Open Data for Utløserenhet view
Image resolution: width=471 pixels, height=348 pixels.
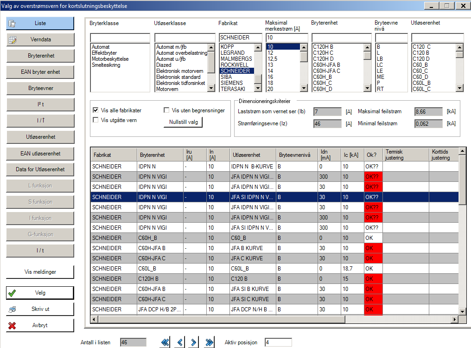click(x=40, y=169)
